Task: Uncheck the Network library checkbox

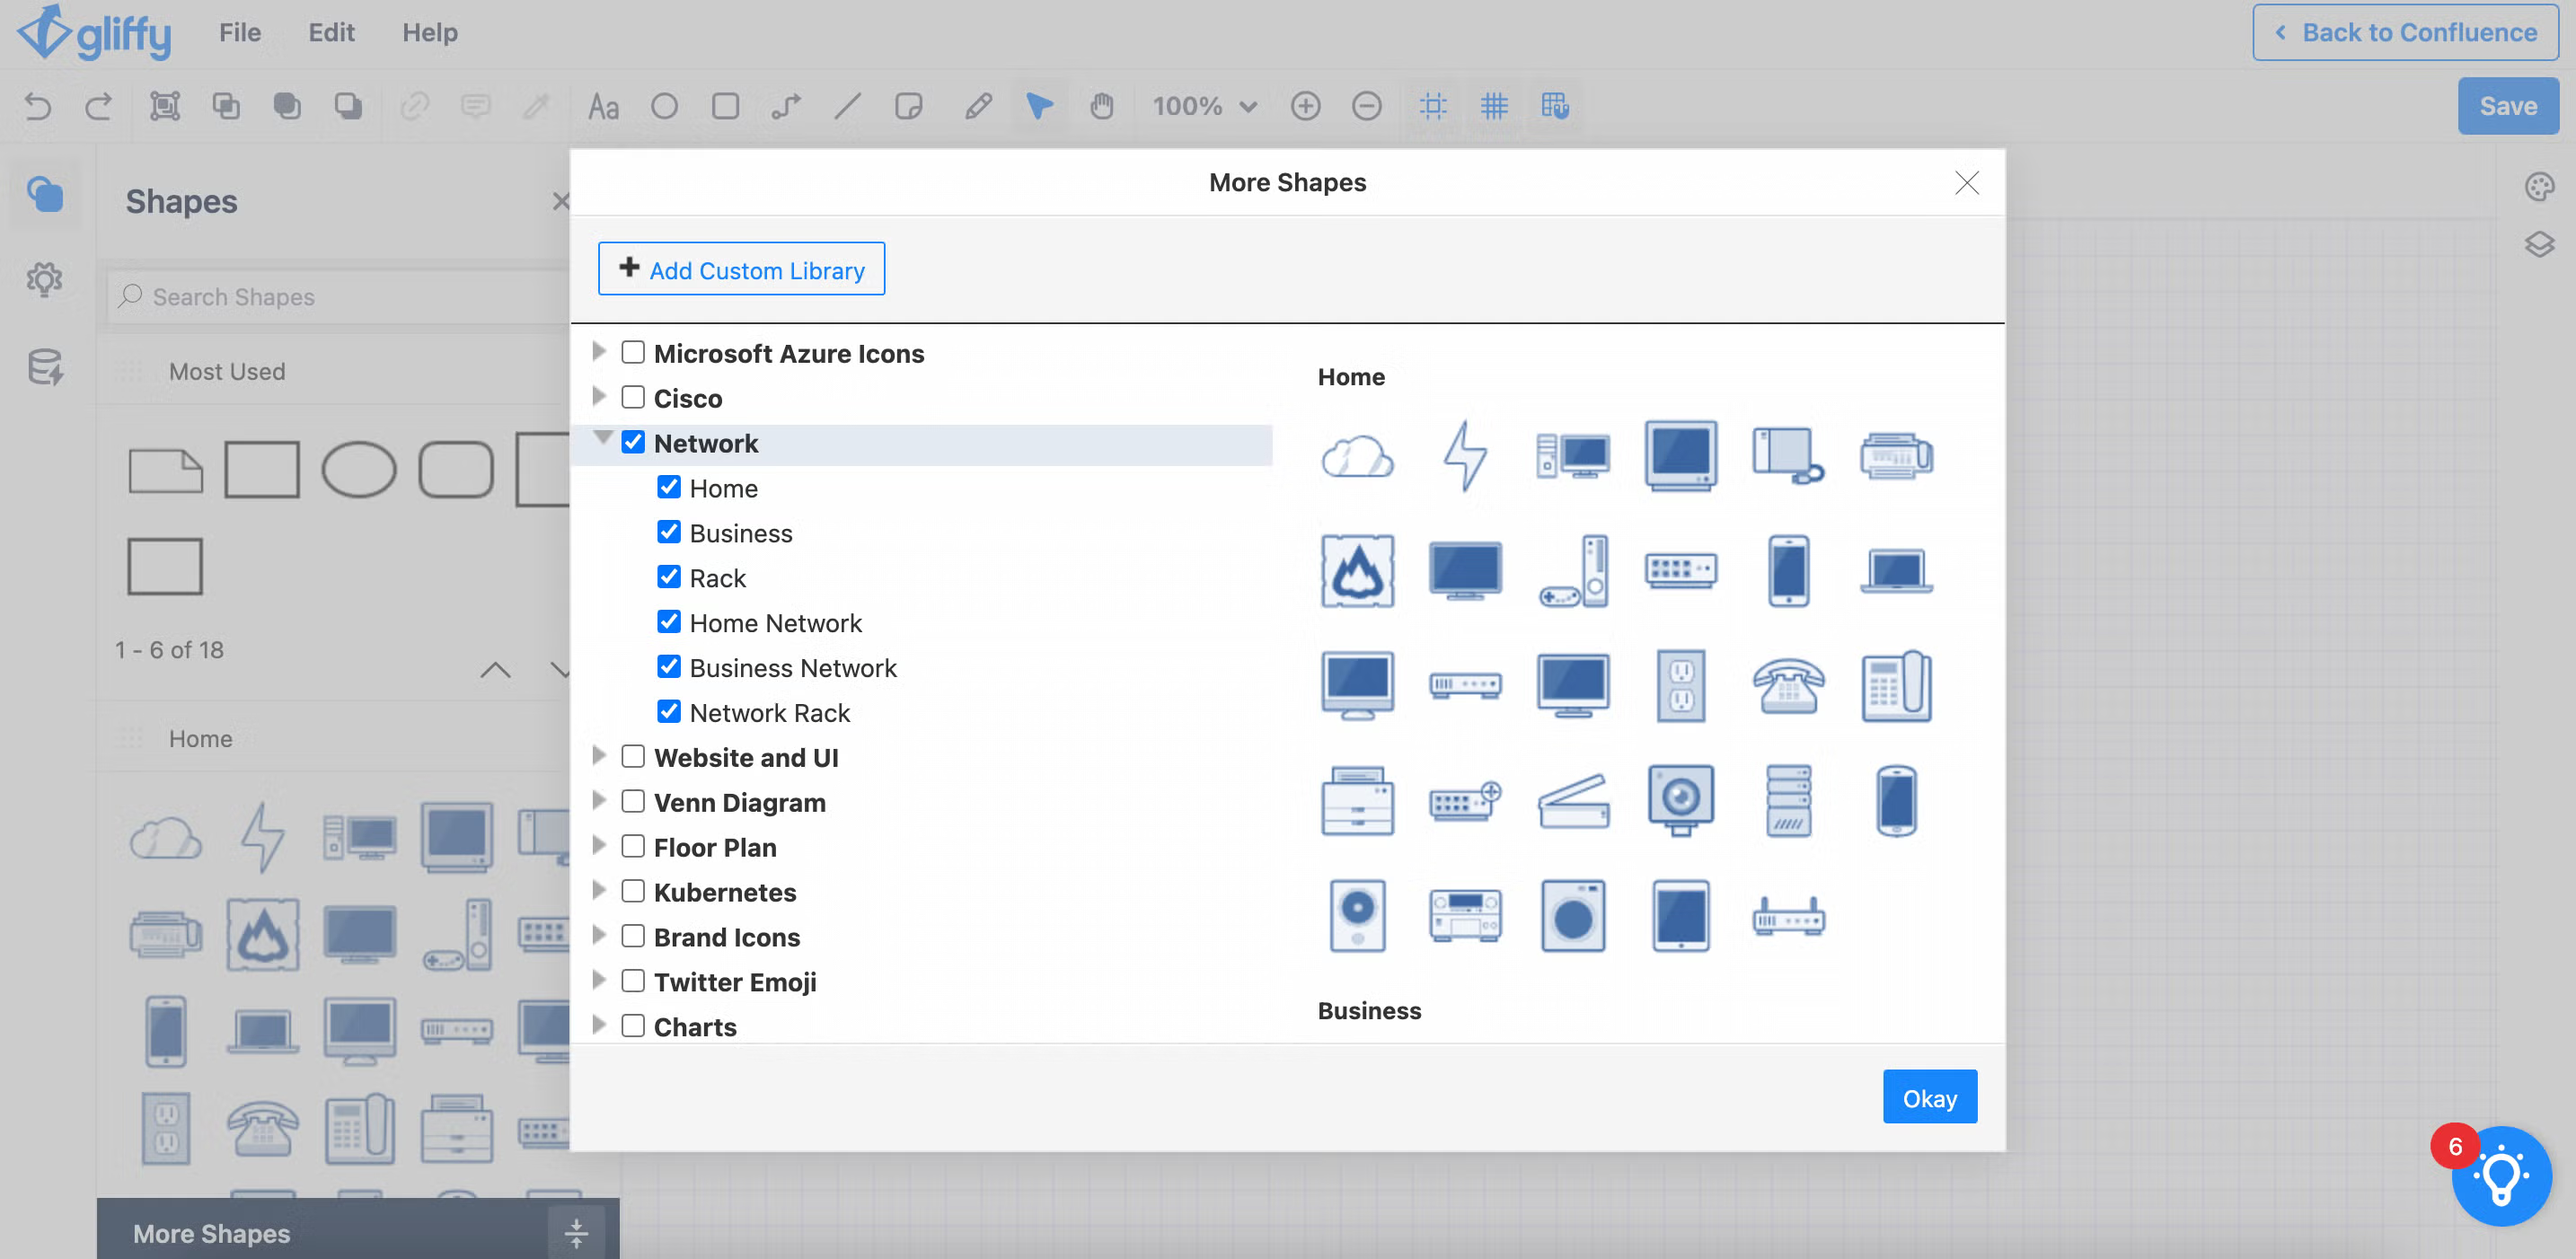Action: click(x=633, y=442)
